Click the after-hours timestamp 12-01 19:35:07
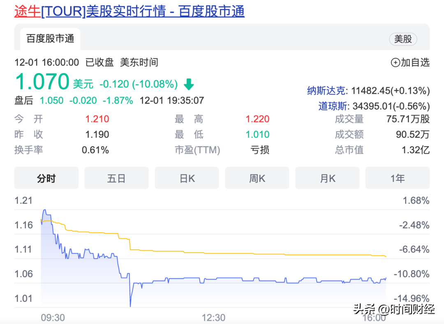Viewport: 444px width, 324px height. coord(172,100)
